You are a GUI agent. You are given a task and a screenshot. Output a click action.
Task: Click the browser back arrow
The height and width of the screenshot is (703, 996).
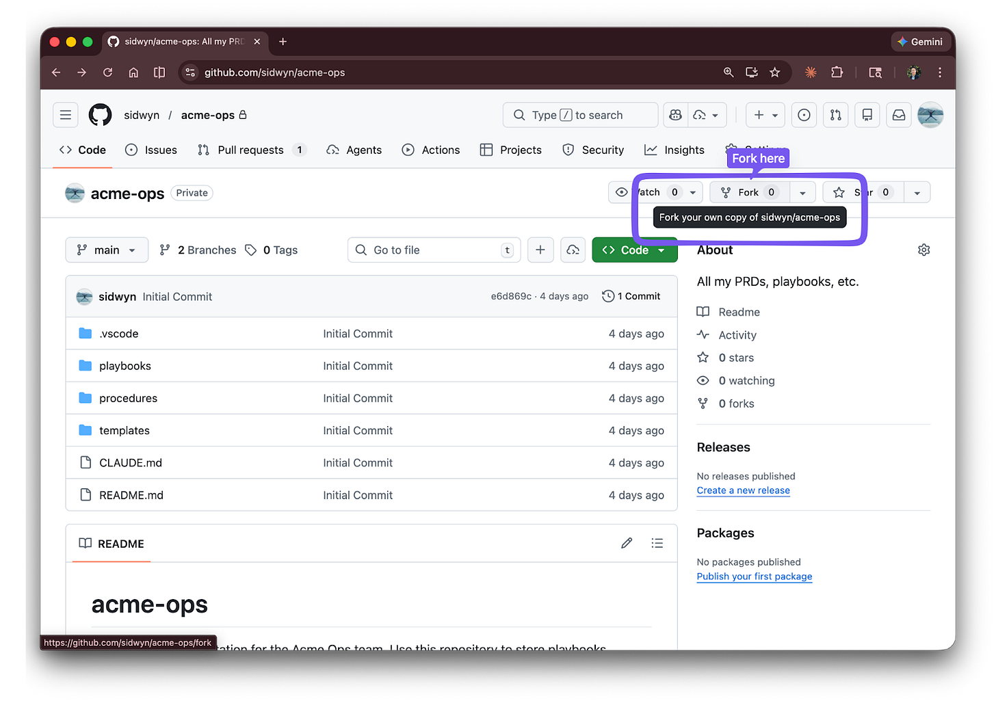coord(56,72)
